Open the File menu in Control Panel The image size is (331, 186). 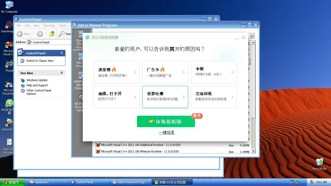(19, 26)
